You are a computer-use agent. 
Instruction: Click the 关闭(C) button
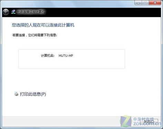tap(149, 122)
